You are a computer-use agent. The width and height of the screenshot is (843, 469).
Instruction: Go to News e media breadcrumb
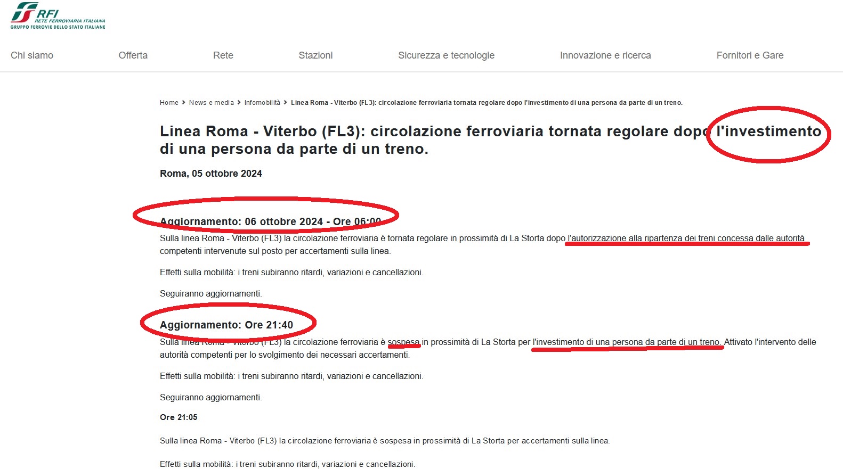point(211,103)
